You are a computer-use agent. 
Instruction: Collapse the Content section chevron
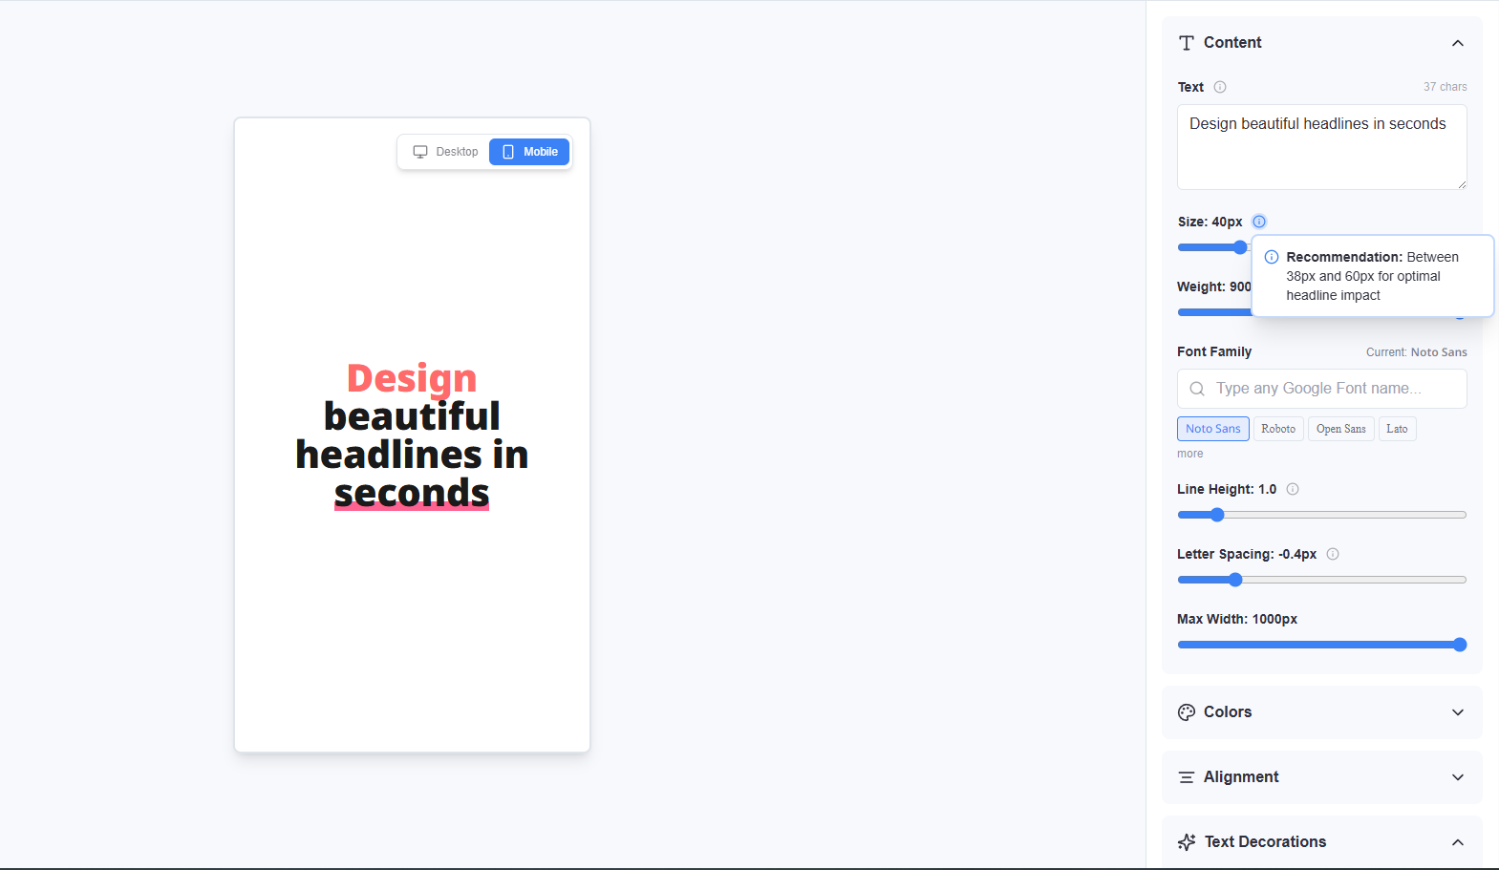1458,43
